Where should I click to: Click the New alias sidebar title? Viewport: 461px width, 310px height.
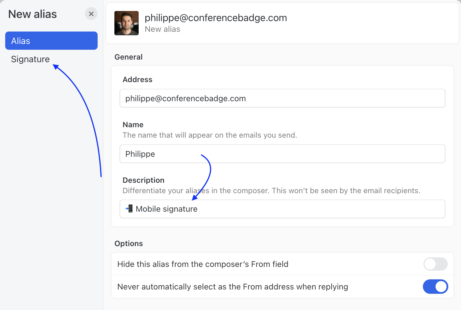33,14
